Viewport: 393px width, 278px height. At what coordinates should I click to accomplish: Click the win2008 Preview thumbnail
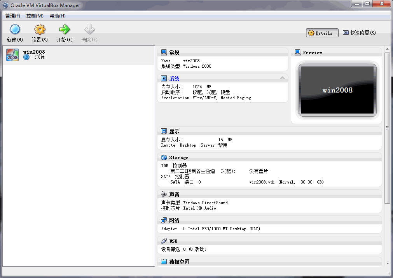point(337,90)
